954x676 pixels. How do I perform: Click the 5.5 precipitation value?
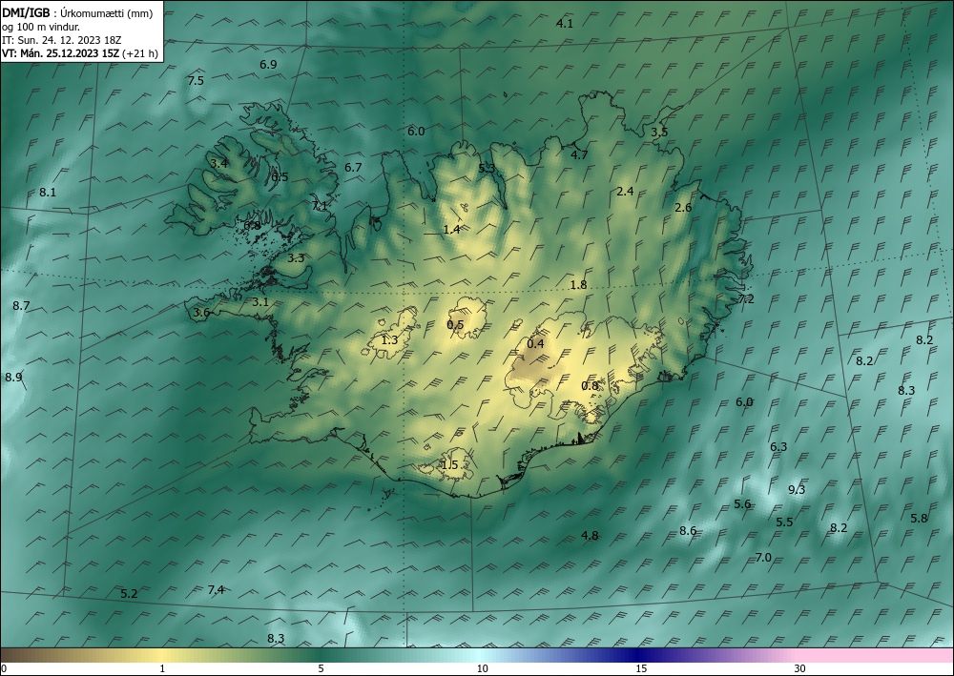pyautogui.click(x=784, y=522)
